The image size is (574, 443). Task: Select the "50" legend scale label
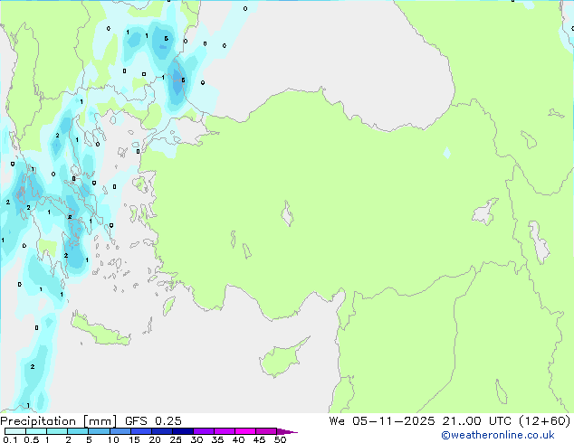280,439
